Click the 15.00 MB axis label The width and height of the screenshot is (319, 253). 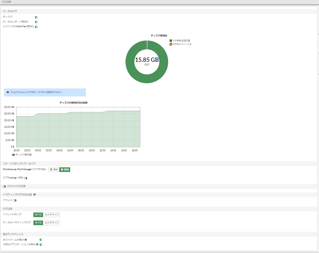point(9,127)
